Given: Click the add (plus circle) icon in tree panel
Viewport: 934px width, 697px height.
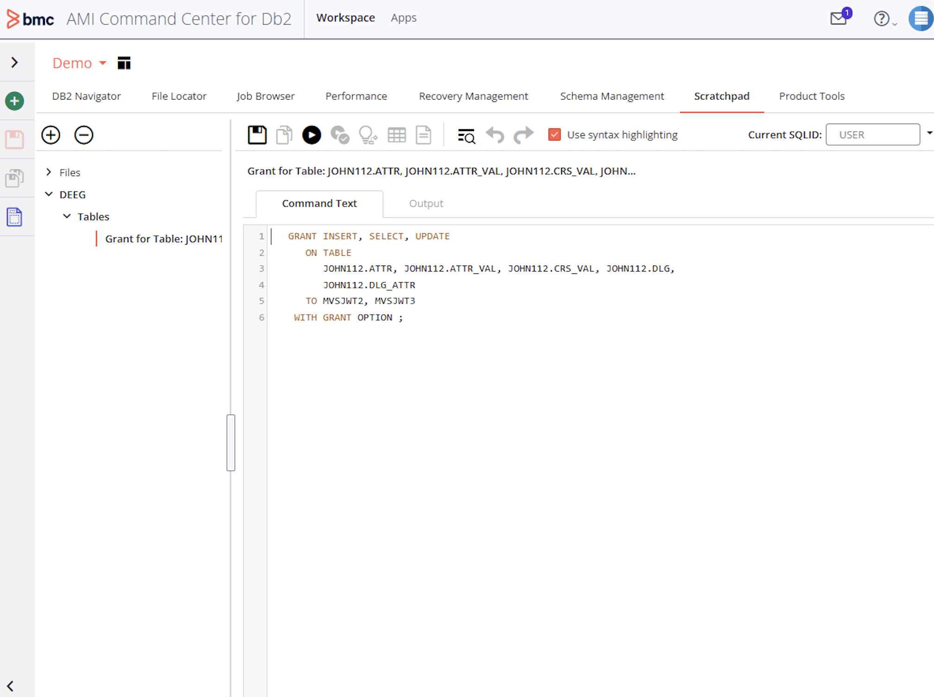Looking at the screenshot, I should 51,135.
